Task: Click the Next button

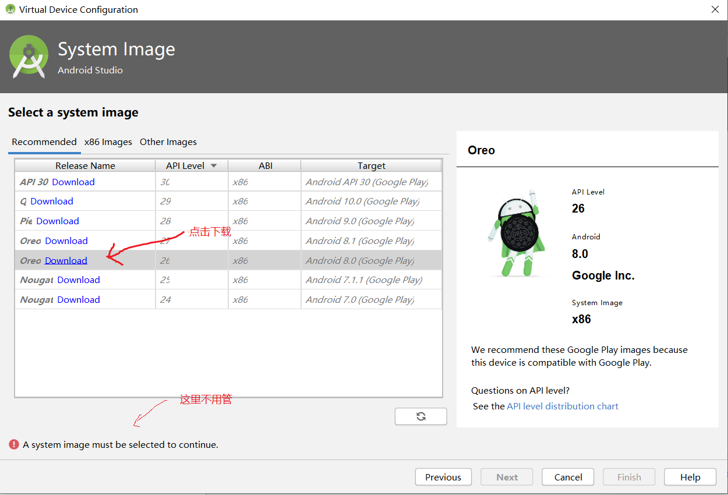Action: click(507, 477)
